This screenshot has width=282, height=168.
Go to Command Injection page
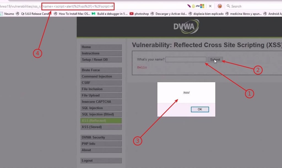[101, 76]
